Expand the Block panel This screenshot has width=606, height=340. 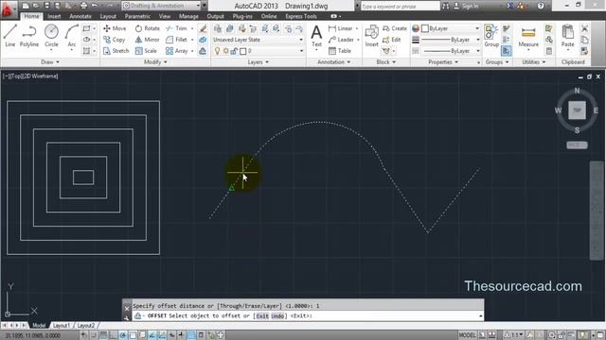click(x=385, y=62)
